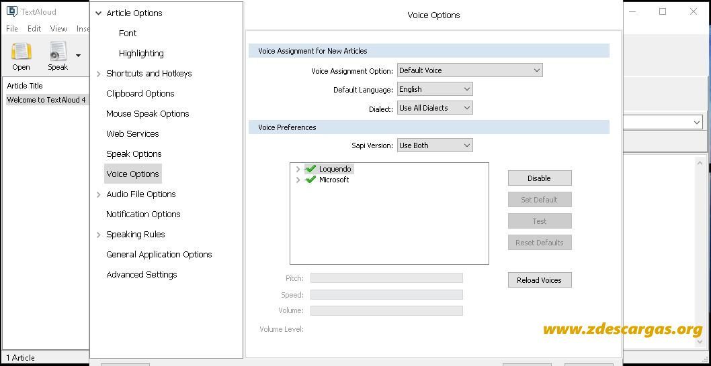Maximize the TextAloud window

pos(663,12)
